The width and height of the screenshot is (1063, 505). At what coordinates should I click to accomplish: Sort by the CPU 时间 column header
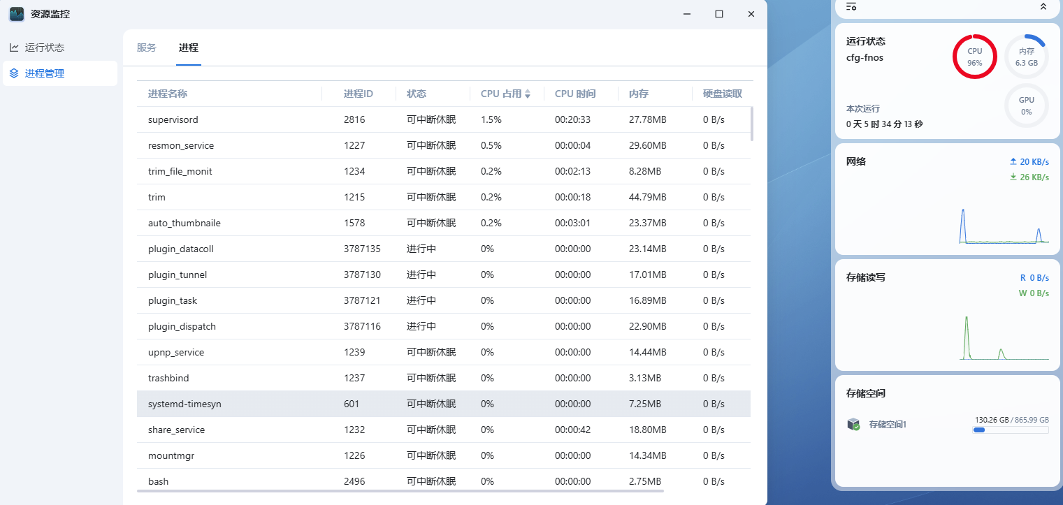pos(575,94)
